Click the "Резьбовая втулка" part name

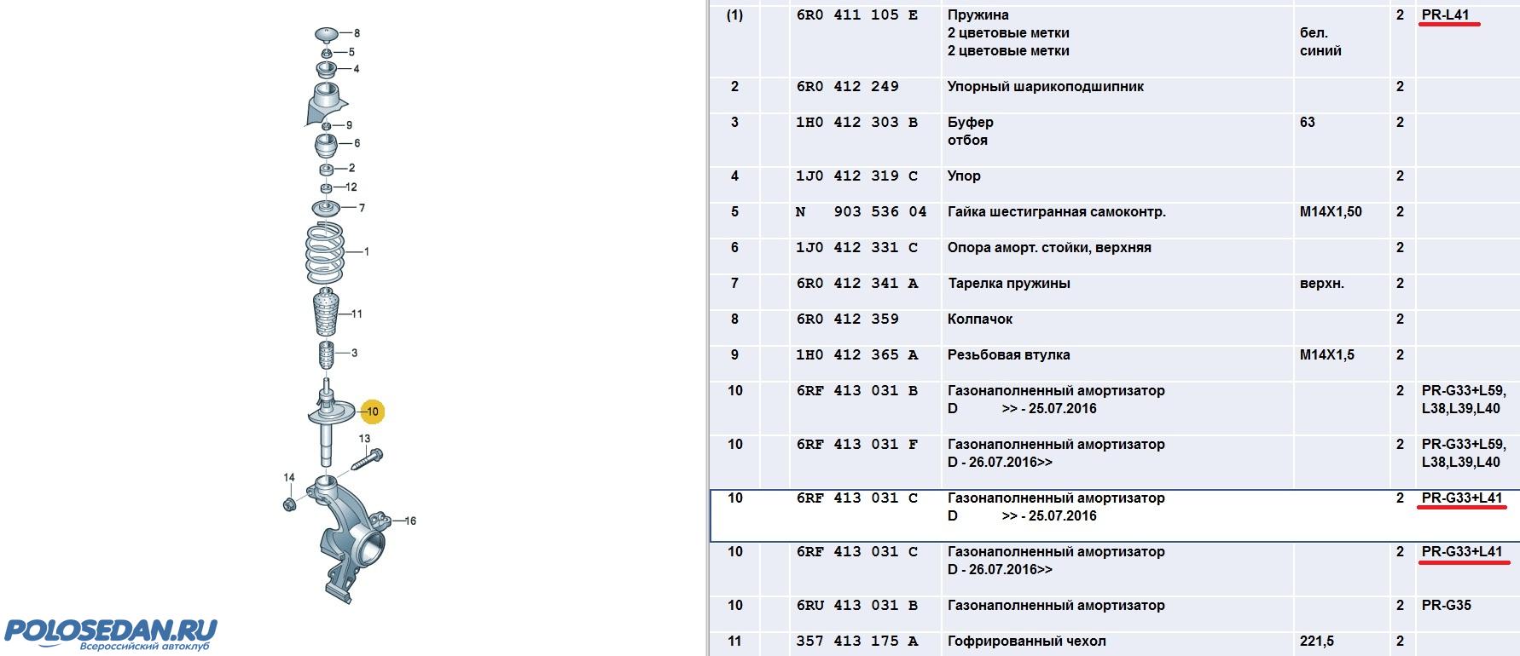coord(1008,355)
